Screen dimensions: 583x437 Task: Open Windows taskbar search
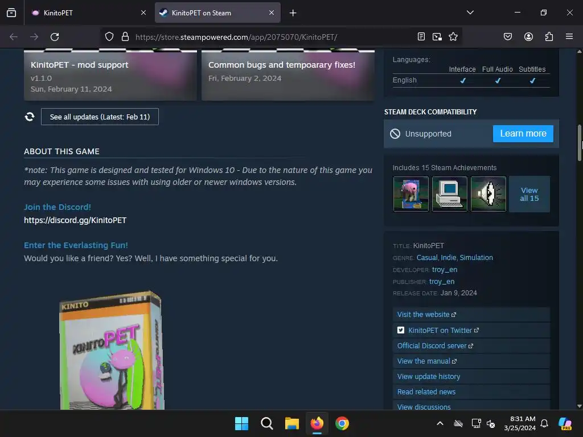tap(266, 423)
